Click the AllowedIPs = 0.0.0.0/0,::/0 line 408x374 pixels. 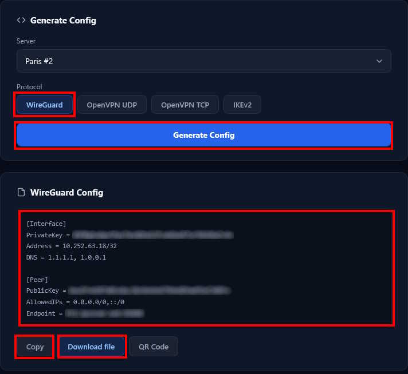[75, 302]
